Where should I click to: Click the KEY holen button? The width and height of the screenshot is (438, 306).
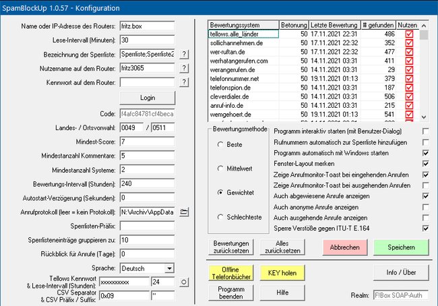click(x=282, y=273)
